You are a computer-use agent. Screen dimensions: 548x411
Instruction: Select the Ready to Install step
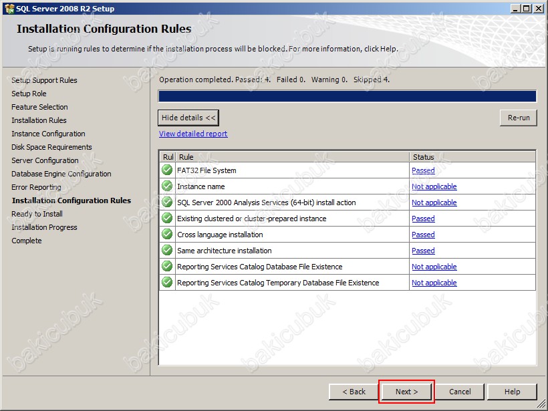point(37,214)
